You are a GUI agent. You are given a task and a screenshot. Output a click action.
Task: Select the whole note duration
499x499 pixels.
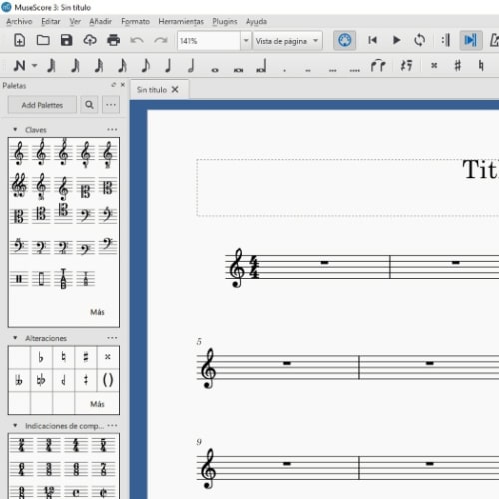(215, 70)
